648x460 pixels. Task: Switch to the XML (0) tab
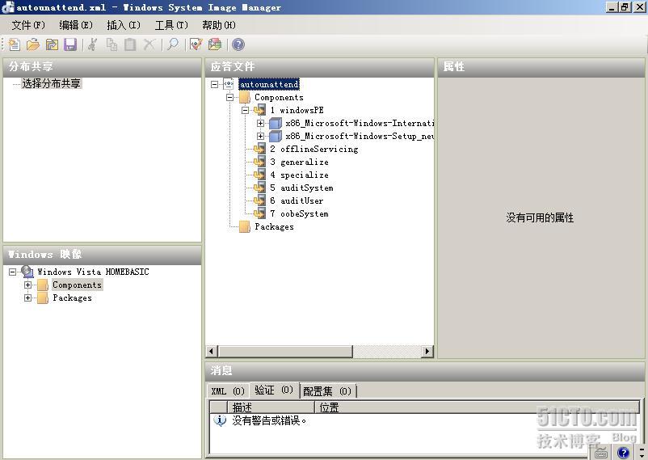point(228,391)
